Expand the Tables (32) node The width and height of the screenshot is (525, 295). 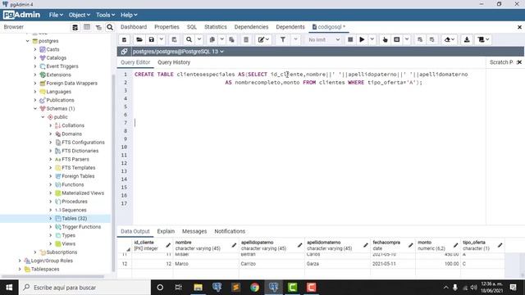(51, 219)
